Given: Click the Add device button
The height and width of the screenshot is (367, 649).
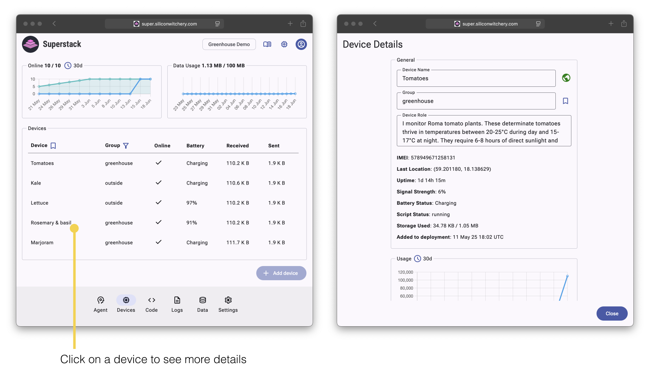Looking at the screenshot, I should [x=281, y=273].
